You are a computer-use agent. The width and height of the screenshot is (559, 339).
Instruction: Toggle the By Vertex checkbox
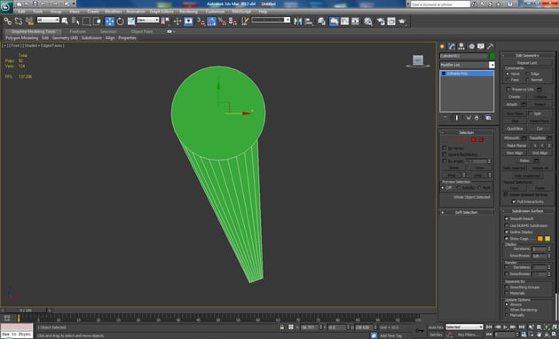445,147
